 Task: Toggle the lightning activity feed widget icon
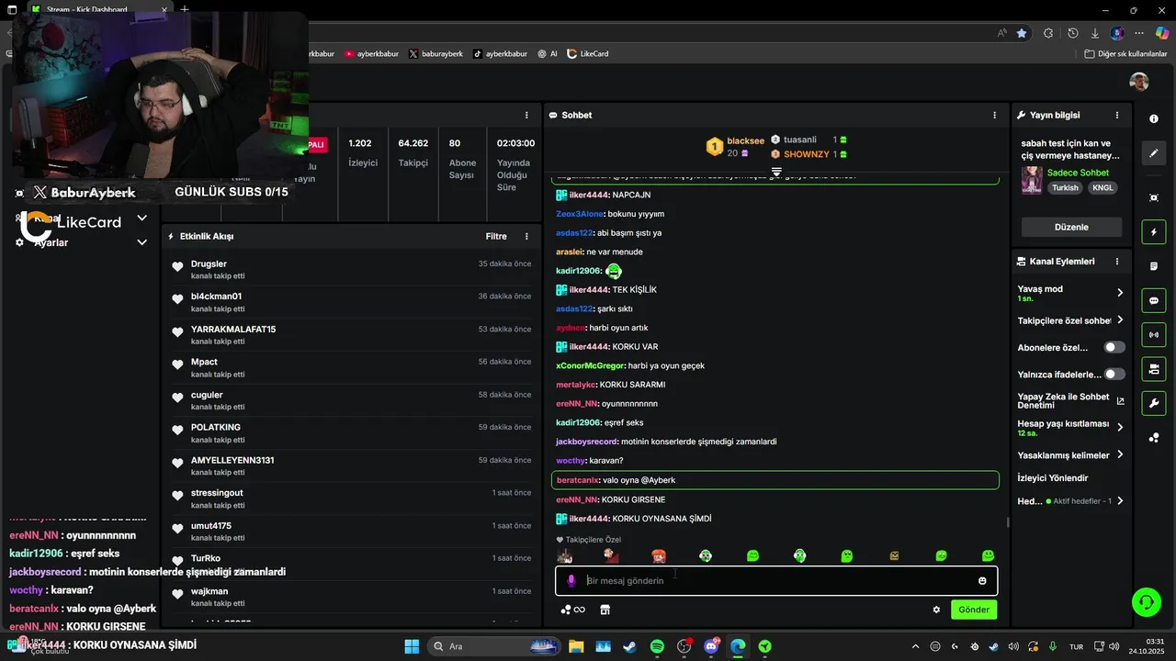1154,232
